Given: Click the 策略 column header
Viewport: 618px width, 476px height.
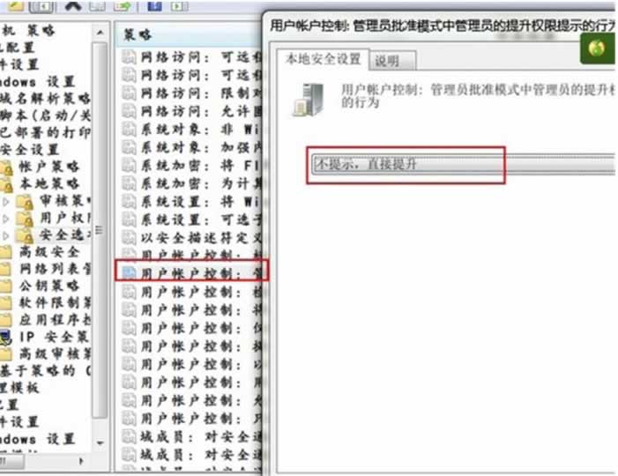Looking at the screenshot, I should [x=190, y=34].
